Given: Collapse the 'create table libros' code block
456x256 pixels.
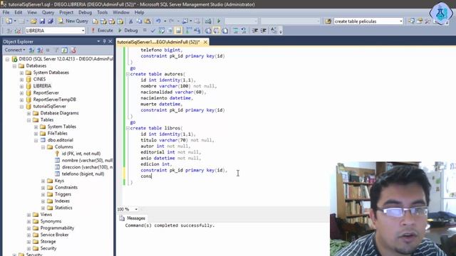Looking at the screenshot, I should pyautogui.click(x=128, y=128).
